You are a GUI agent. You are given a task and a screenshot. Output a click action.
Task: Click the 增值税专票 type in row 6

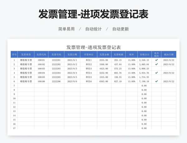(26, 81)
